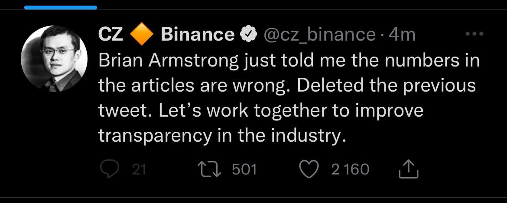Click the reply speech bubble icon
Viewport: 507px width, 203px height.
pyautogui.click(x=110, y=169)
